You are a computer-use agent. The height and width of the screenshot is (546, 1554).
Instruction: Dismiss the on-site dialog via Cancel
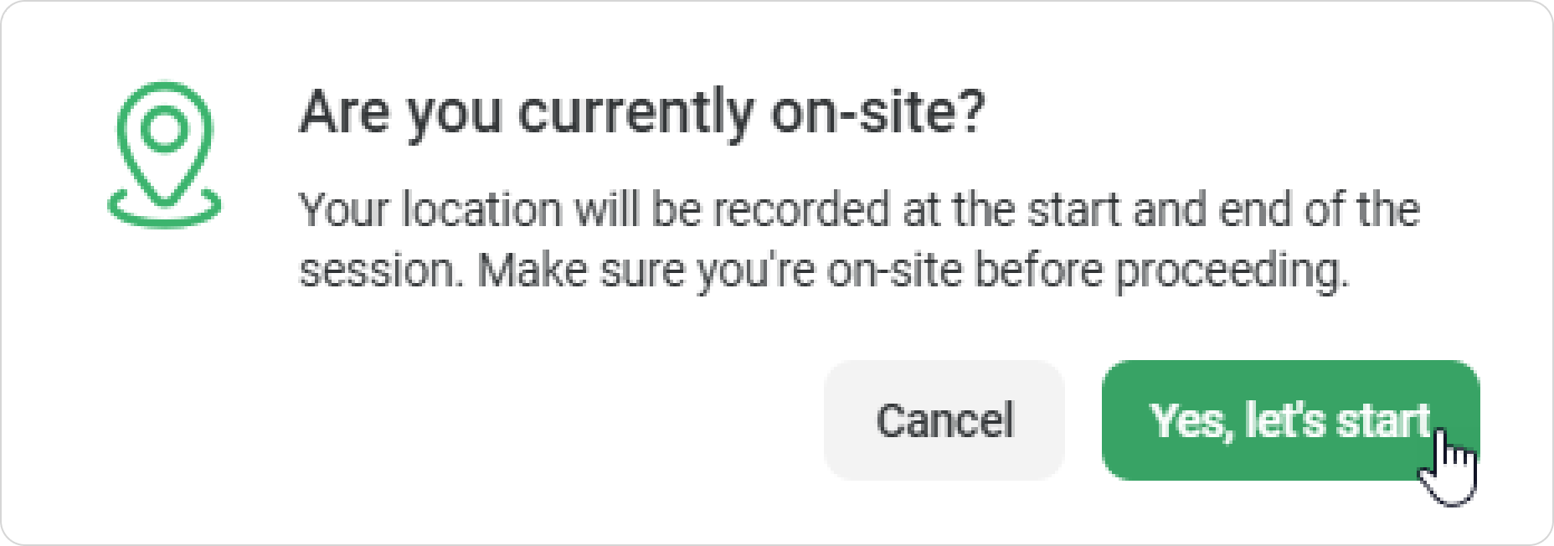coord(944,420)
